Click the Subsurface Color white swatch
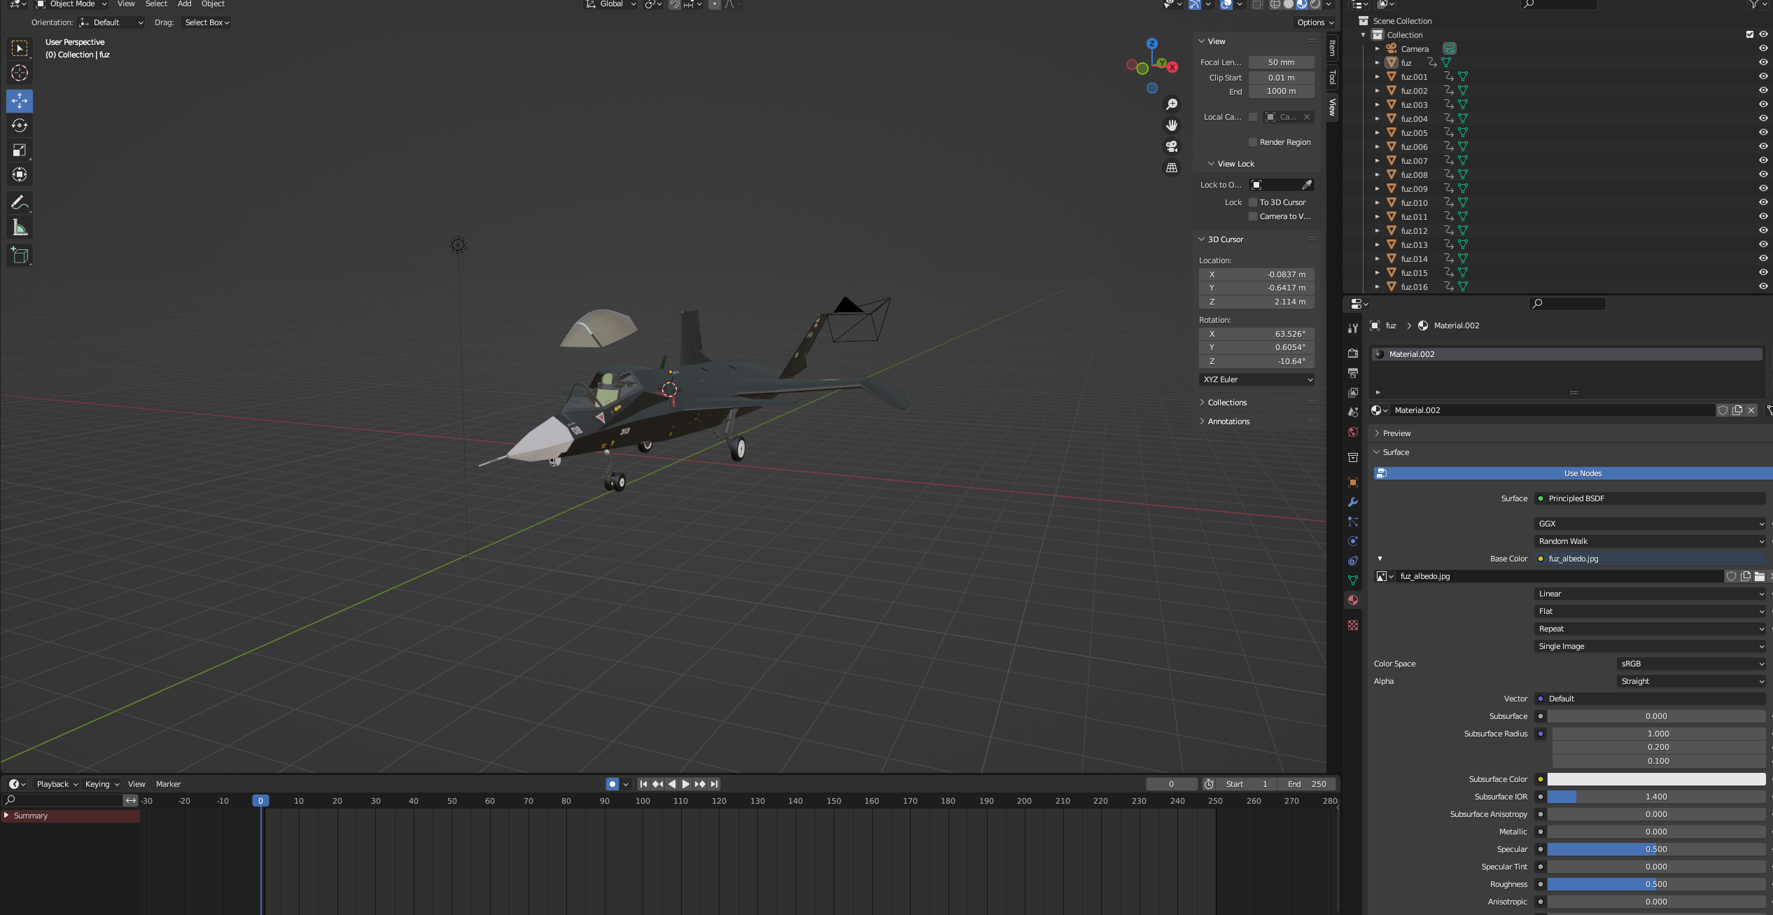 1656,779
